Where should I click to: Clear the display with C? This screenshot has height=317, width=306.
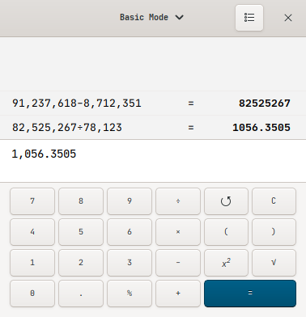[274, 201]
